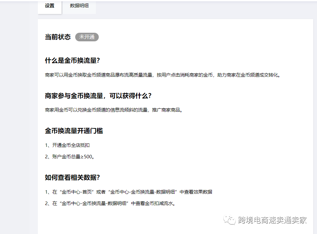Click the heading 如何查看相关数据?
The height and width of the screenshot is (234, 317).
pyautogui.click(x=72, y=177)
